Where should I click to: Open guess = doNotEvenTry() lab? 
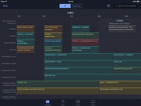click(x=120, y=84)
